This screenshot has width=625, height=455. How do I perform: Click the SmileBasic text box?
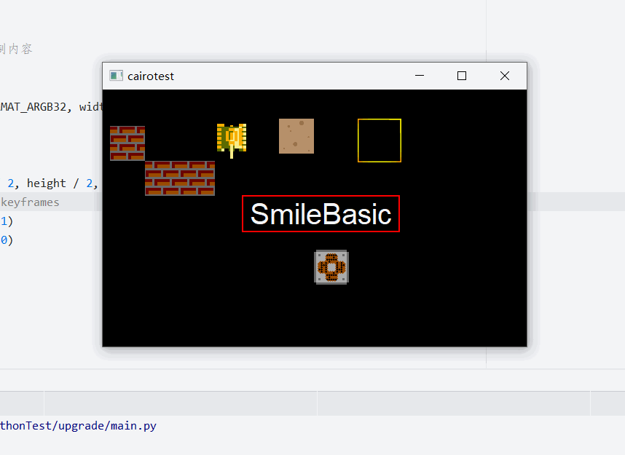coord(321,213)
